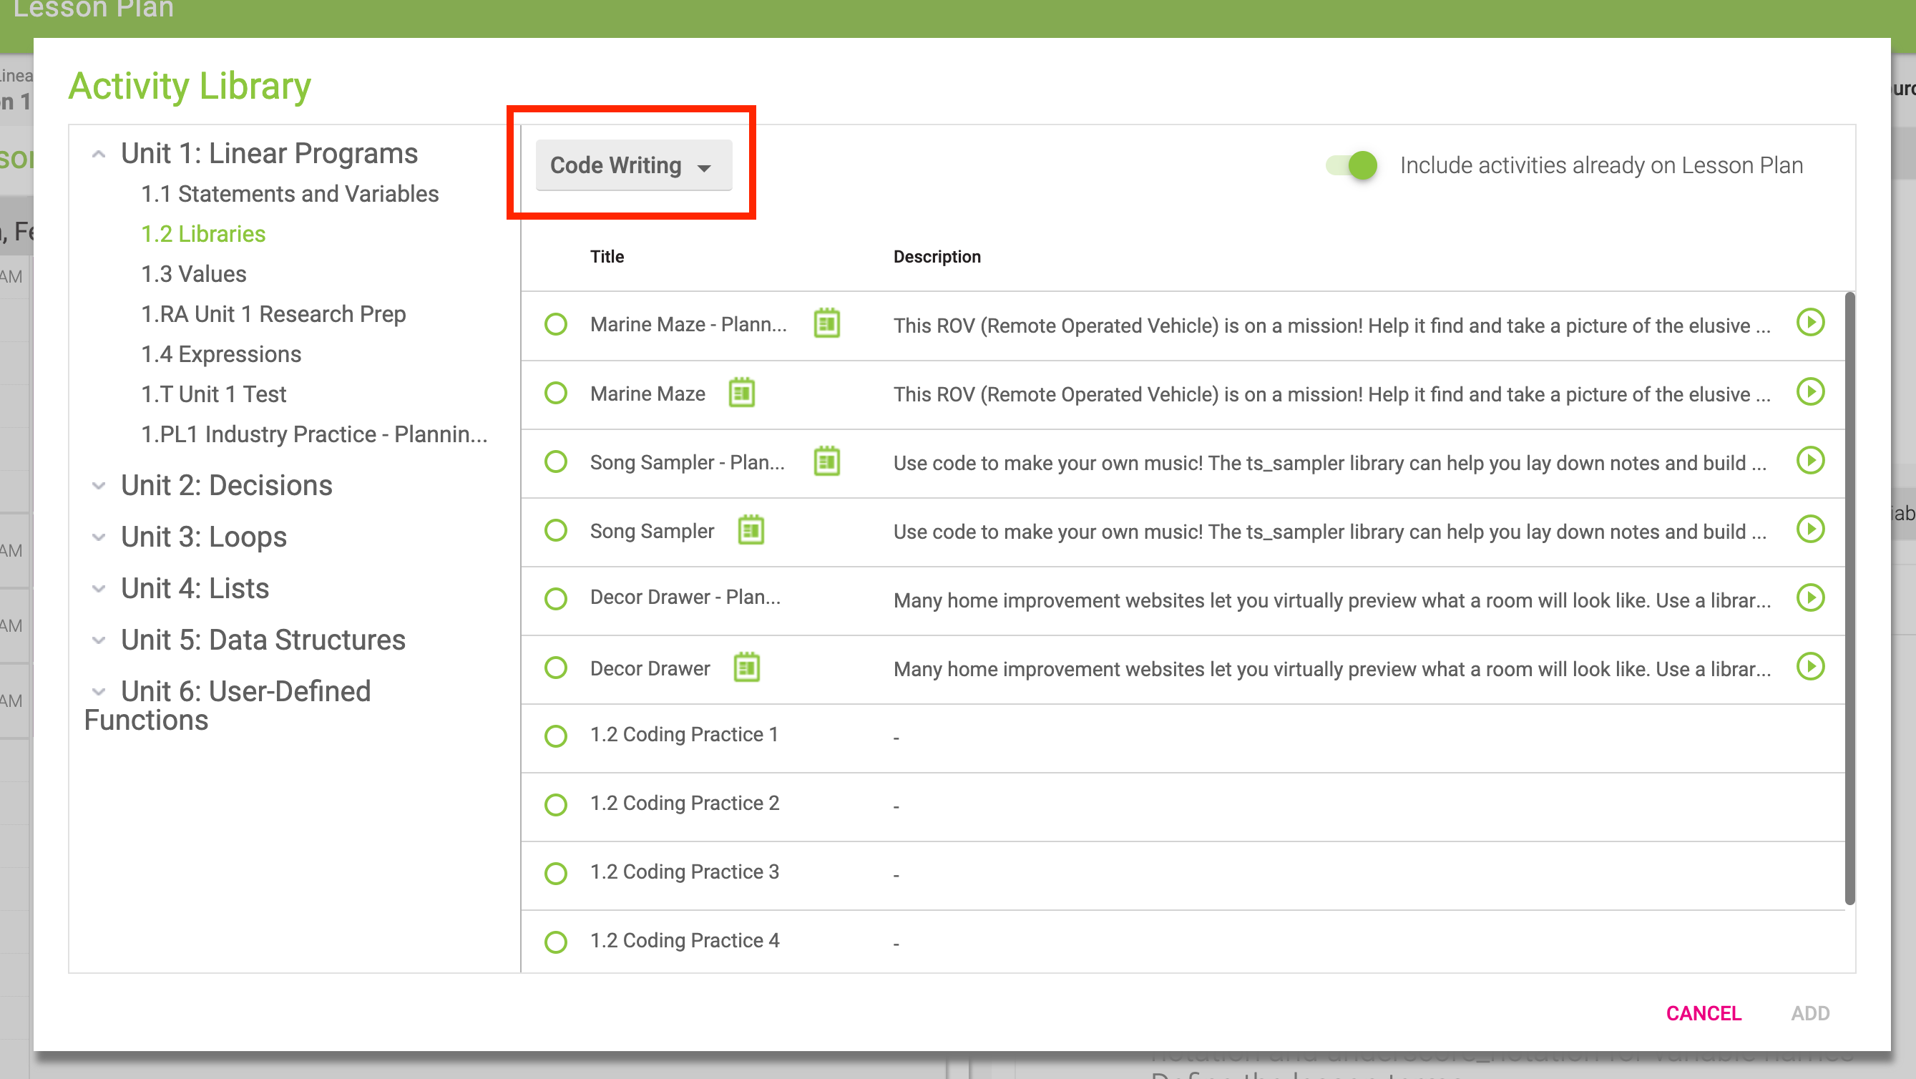Click Decor Drawer description text

pyautogui.click(x=1331, y=669)
